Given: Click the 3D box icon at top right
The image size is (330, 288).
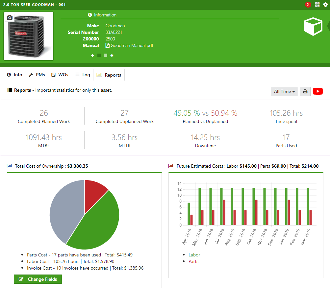Looking at the screenshot, I should [x=313, y=27].
